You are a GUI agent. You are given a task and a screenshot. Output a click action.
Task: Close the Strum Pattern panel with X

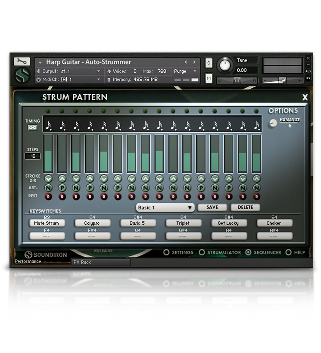pos(305,97)
